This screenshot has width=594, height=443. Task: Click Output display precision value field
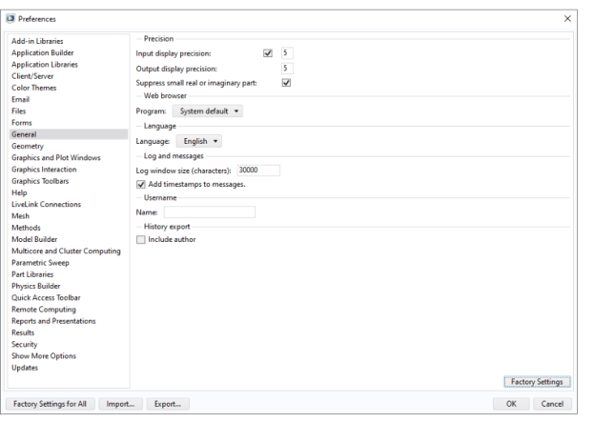click(x=287, y=69)
